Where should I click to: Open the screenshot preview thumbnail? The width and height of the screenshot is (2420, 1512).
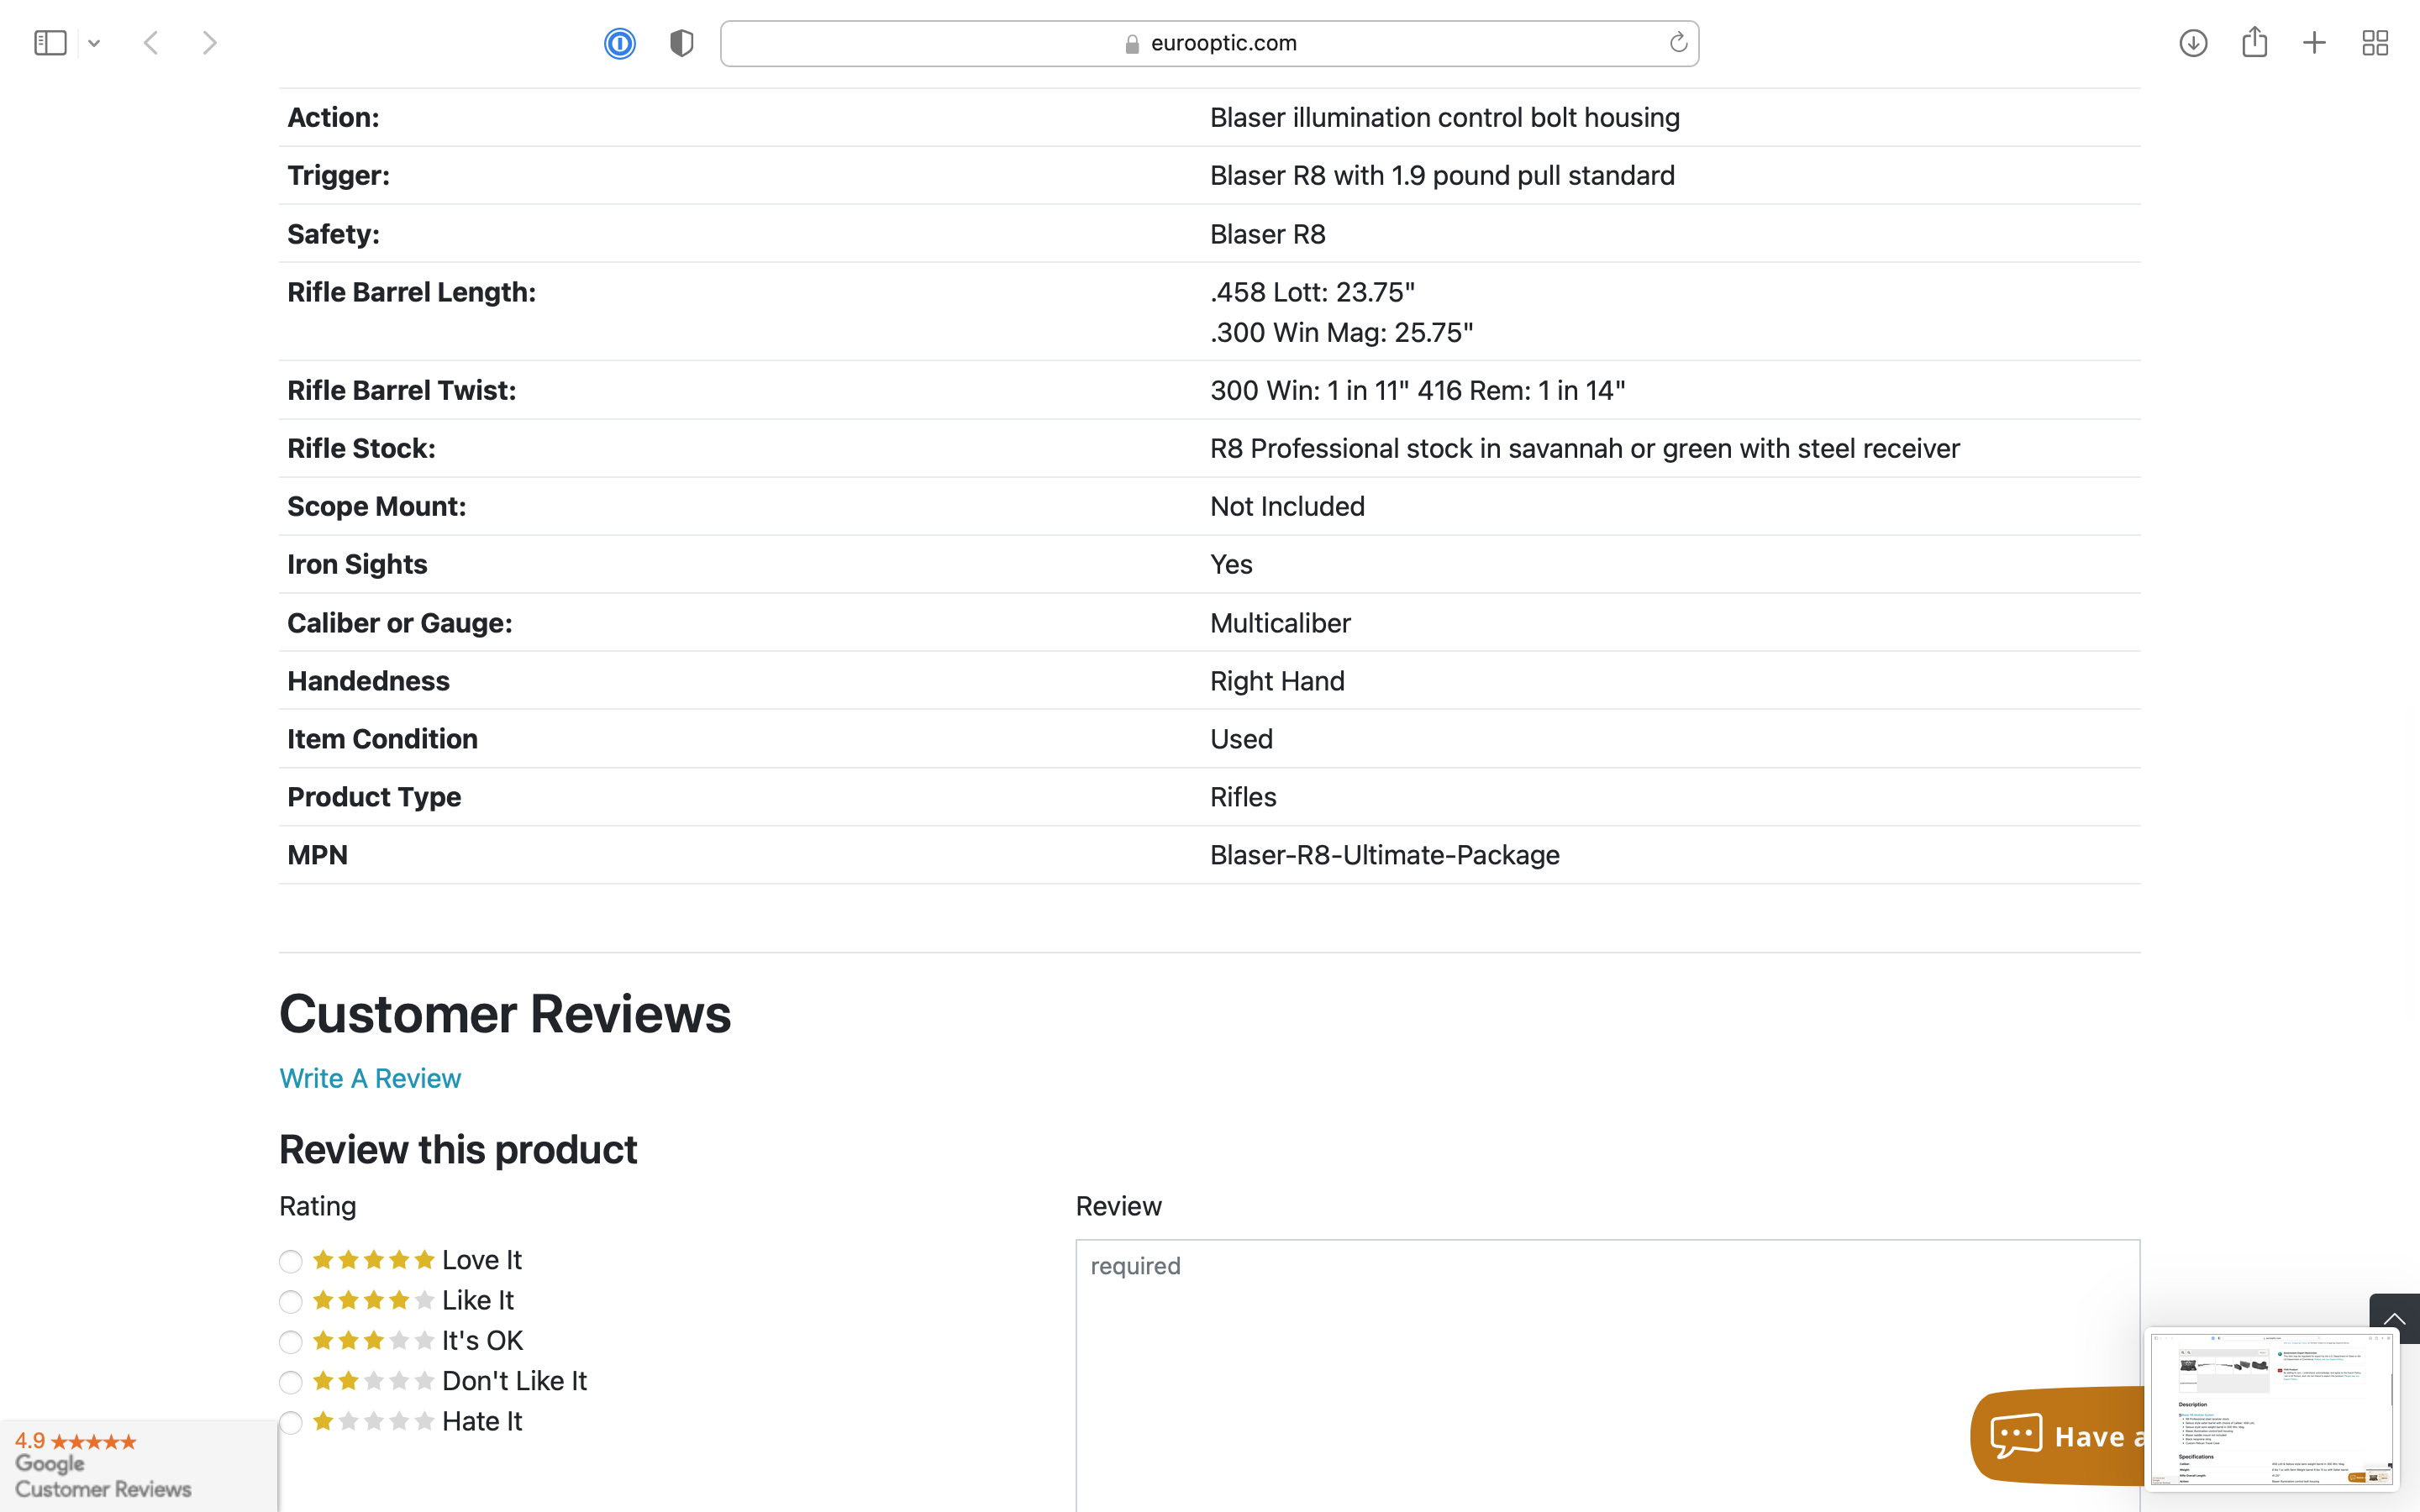coord(2270,1408)
